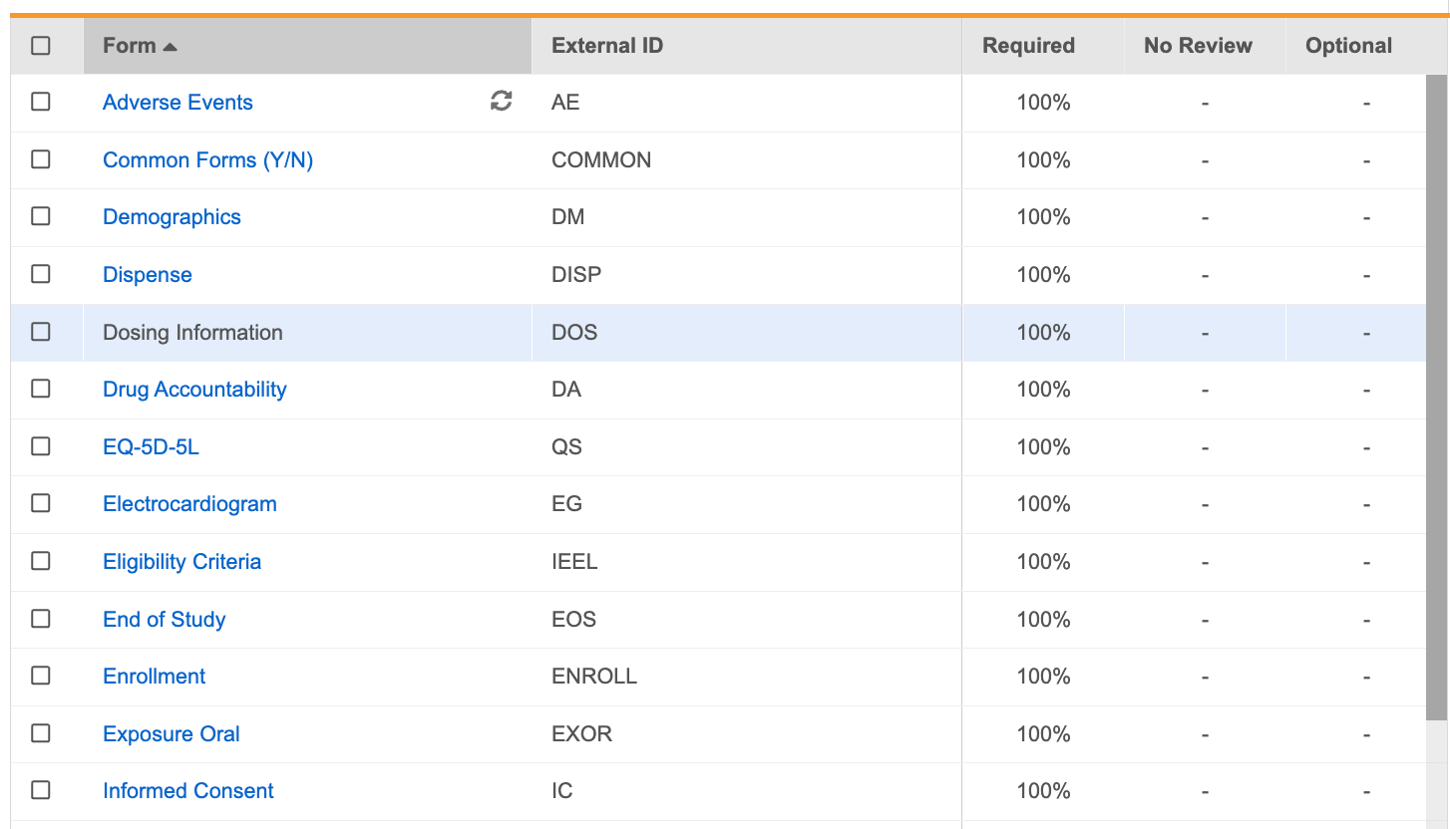1450x829 pixels.
Task: Click the Required column header
Action: [x=1028, y=46]
